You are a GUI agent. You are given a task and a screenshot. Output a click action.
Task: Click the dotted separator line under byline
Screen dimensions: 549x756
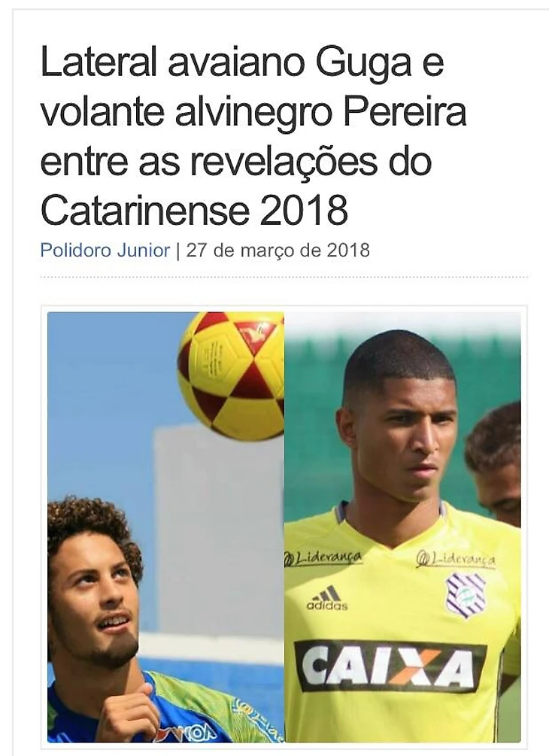point(284,278)
